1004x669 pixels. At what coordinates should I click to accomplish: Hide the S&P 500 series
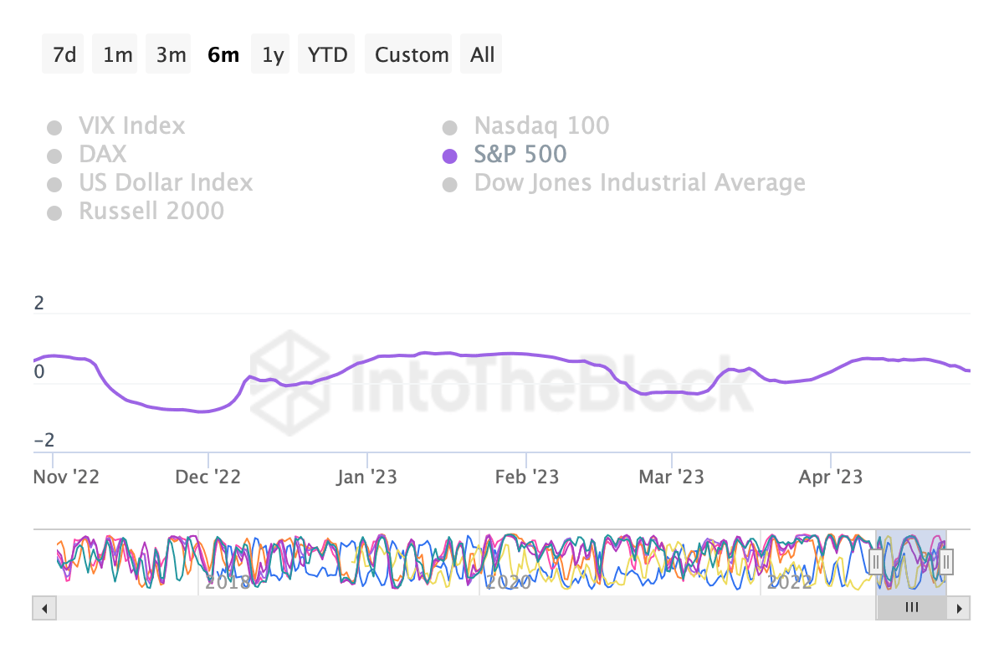(x=520, y=156)
